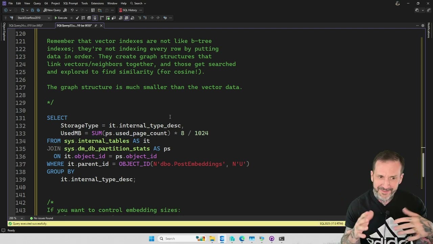
Task: Toggle Include Live Query Statistics
Action: [108, 18]
